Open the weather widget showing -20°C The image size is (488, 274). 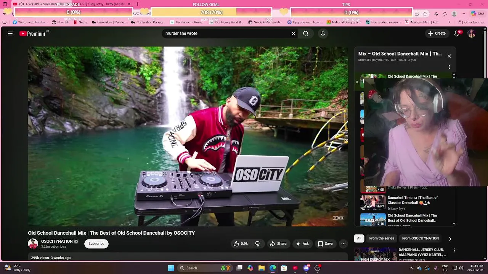point(17,268)
